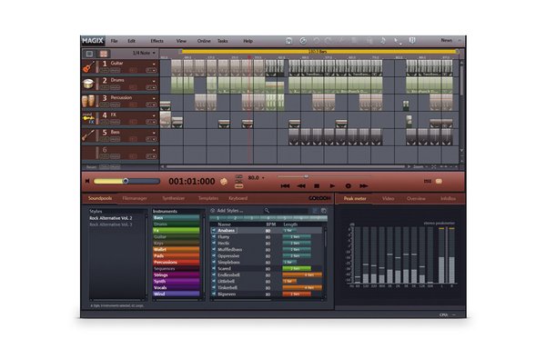Arm recording on the Drums track

pyautogui.click(x=133, y=87)
